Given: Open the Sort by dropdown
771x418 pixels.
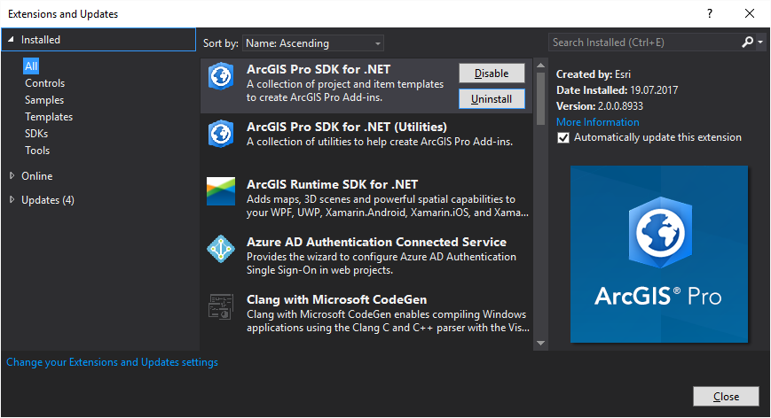Looking at the screenshot, I should coord(313,43).
